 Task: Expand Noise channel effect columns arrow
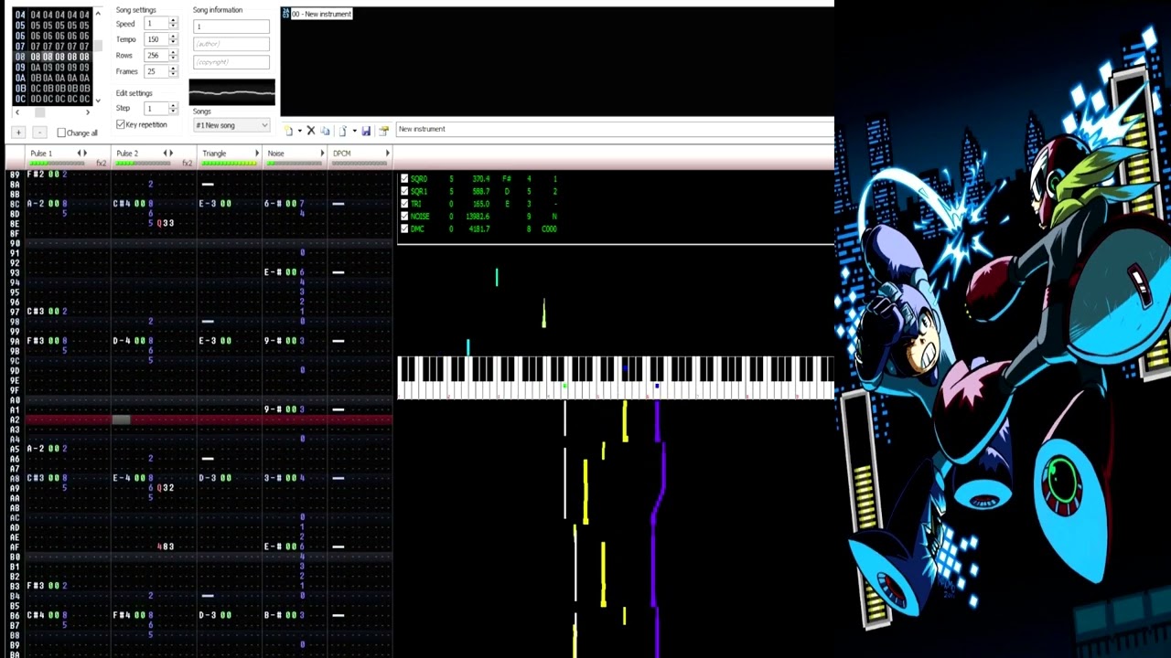[x=322, y=153]
